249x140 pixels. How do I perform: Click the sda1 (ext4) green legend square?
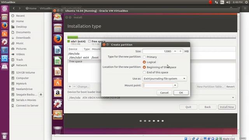[x=68, y=41]
